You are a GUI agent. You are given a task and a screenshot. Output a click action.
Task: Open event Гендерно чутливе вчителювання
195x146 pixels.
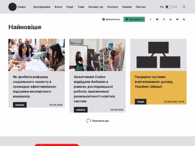154,82
